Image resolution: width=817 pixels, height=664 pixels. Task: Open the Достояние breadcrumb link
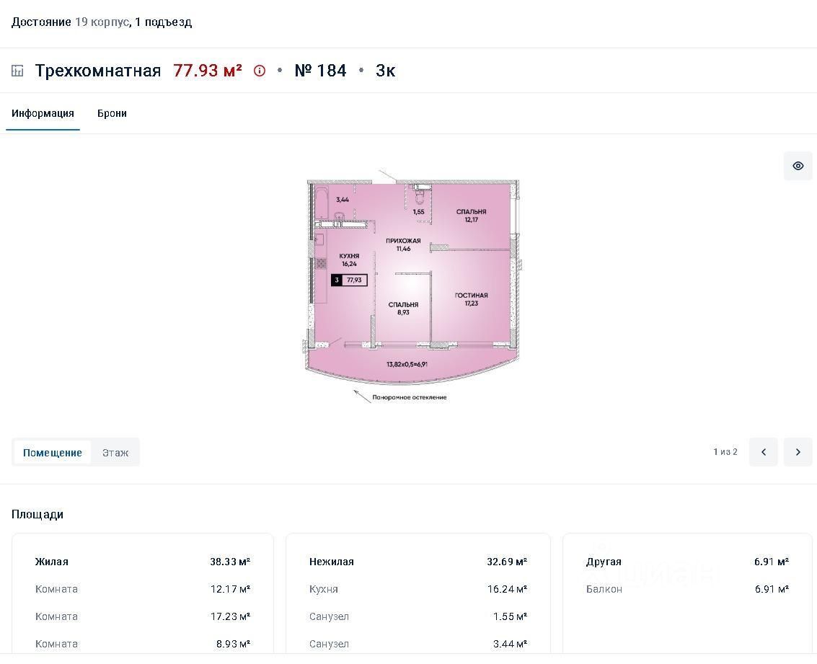coord(41,22)
